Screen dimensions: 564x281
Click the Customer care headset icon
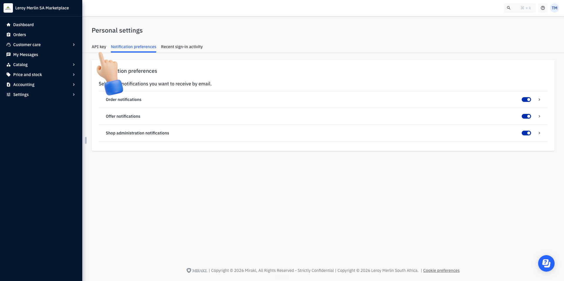click(x=9, y=45)
